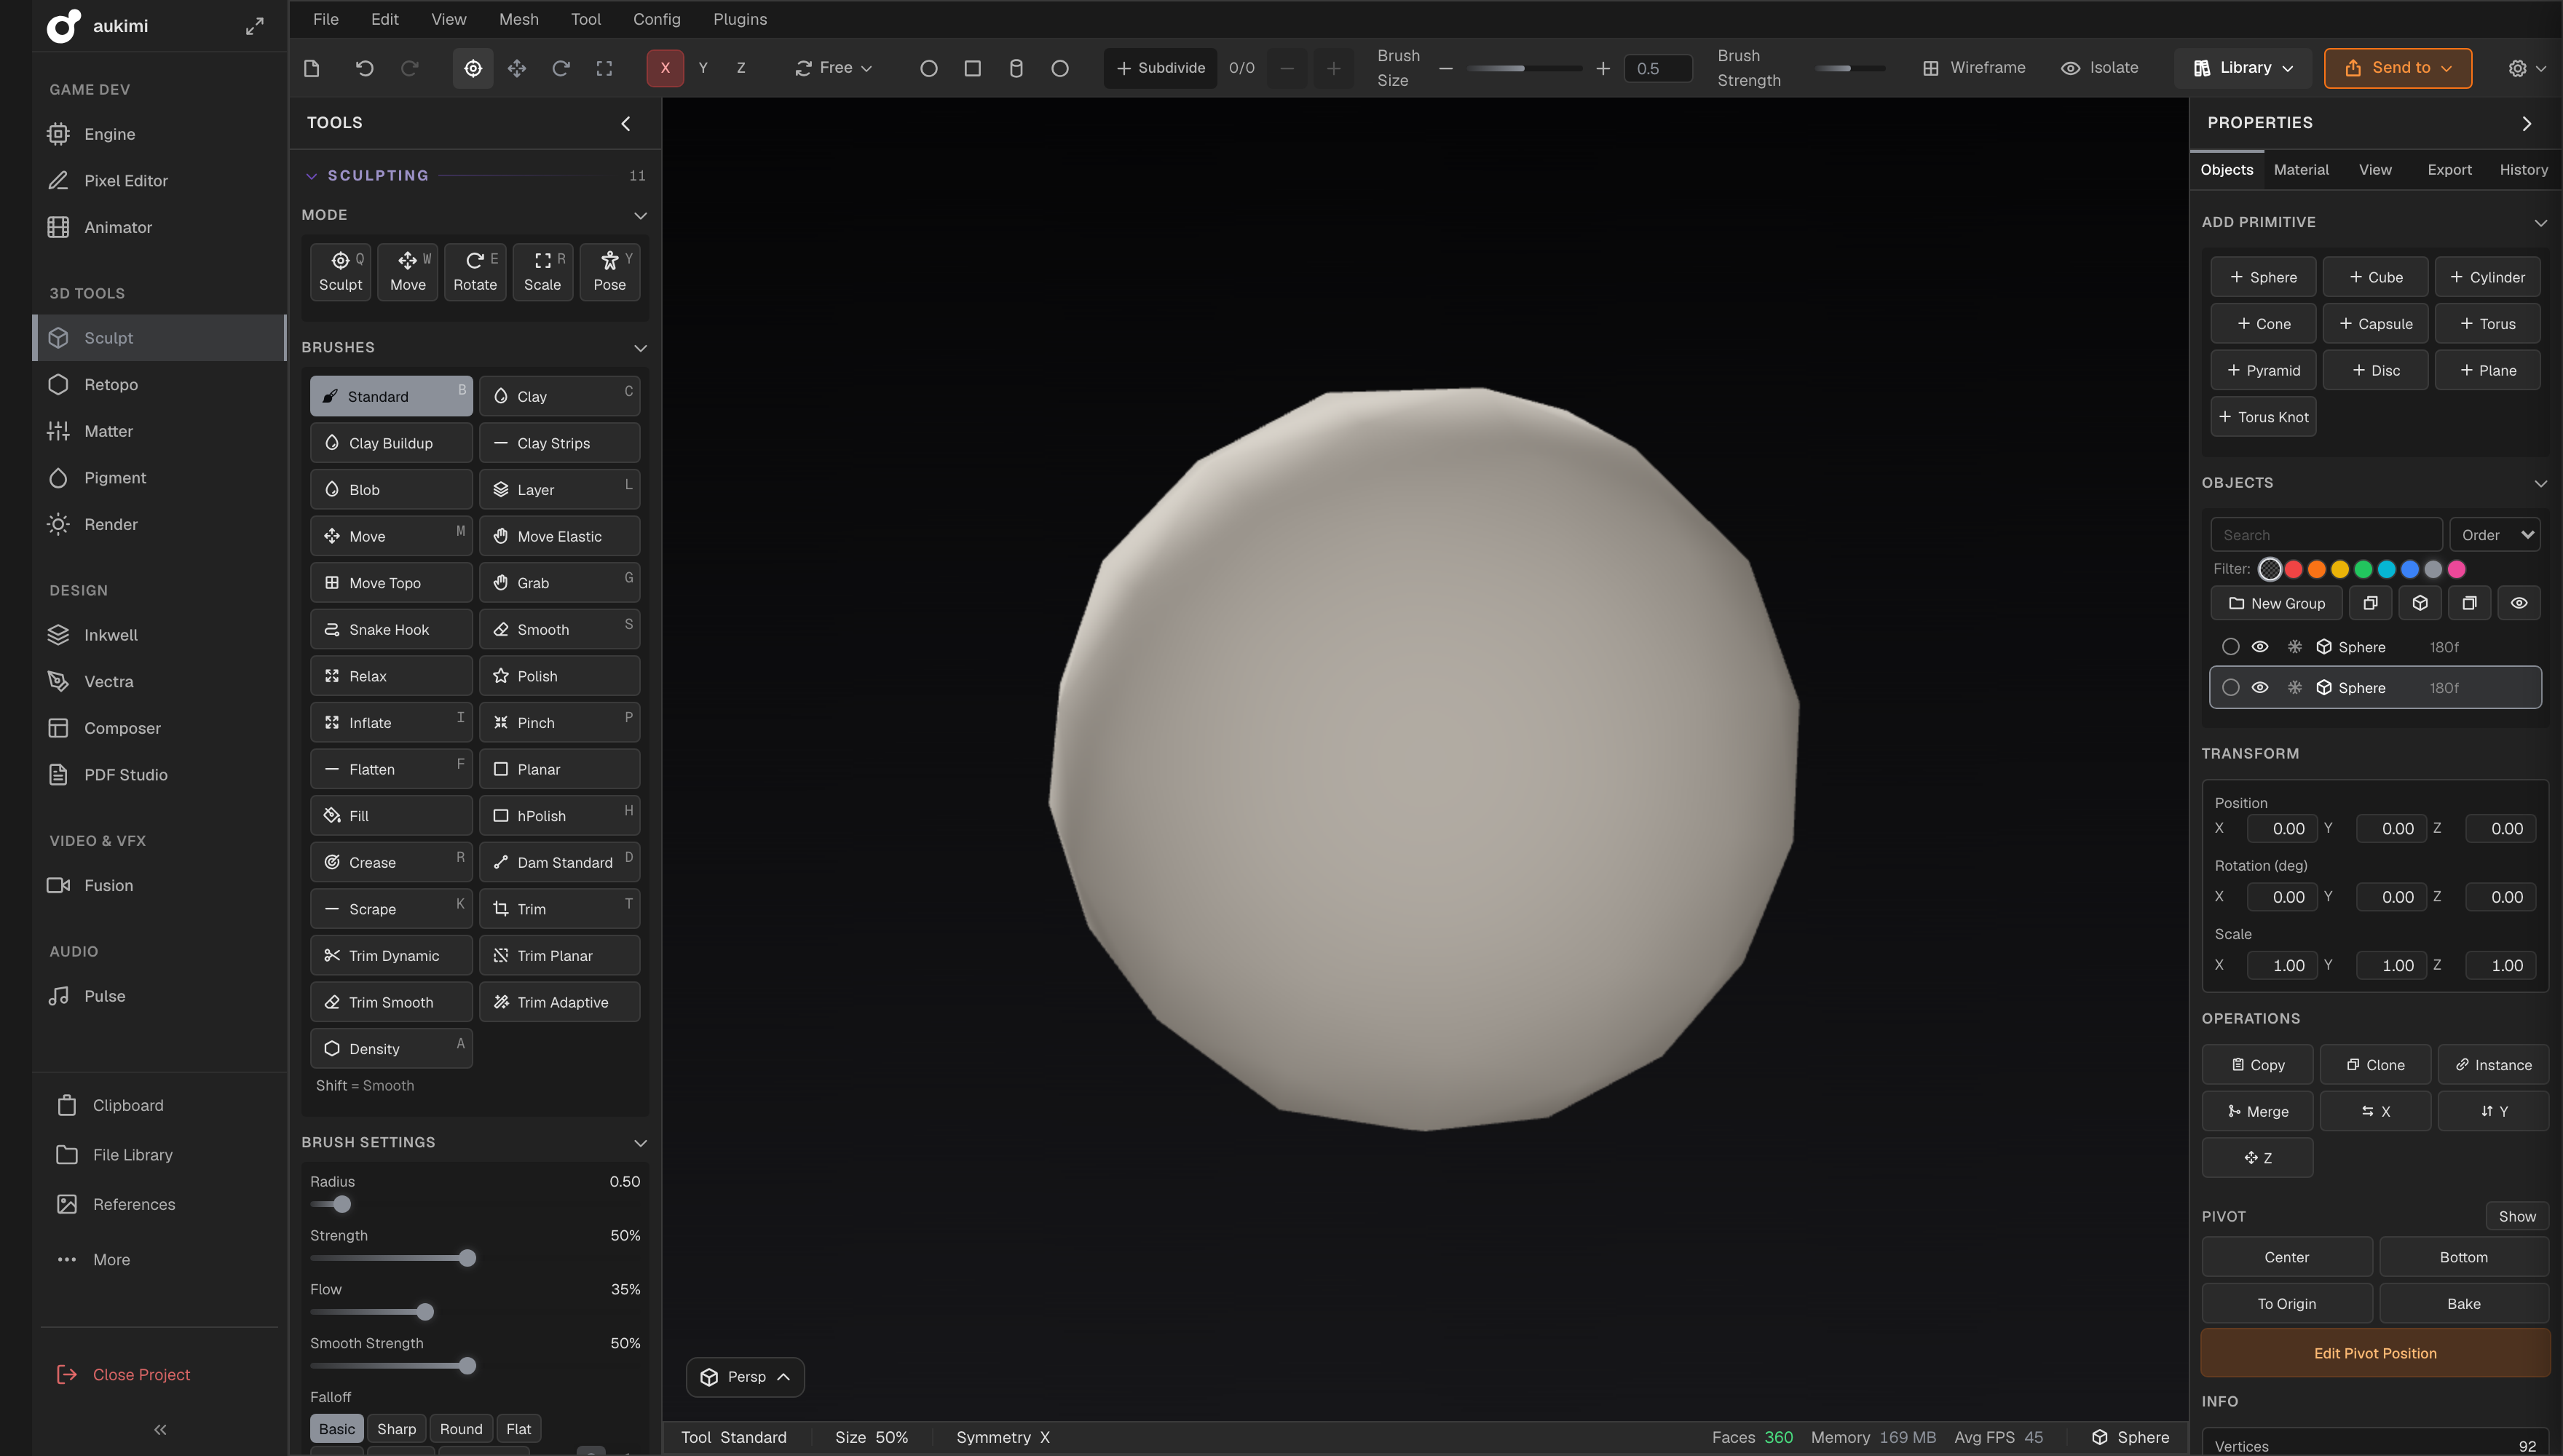Click the new document icon in toolbar
Screen dimensions: 2563x1456
pyautogui.click(x=311, y=68)
